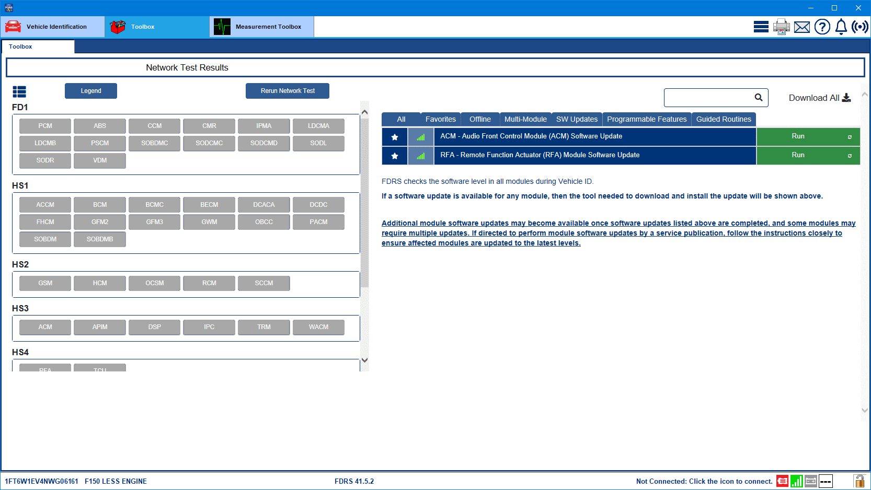The image size is (871, 490).
Task: Click the dashed battery status icon
Action: (826, 481)
